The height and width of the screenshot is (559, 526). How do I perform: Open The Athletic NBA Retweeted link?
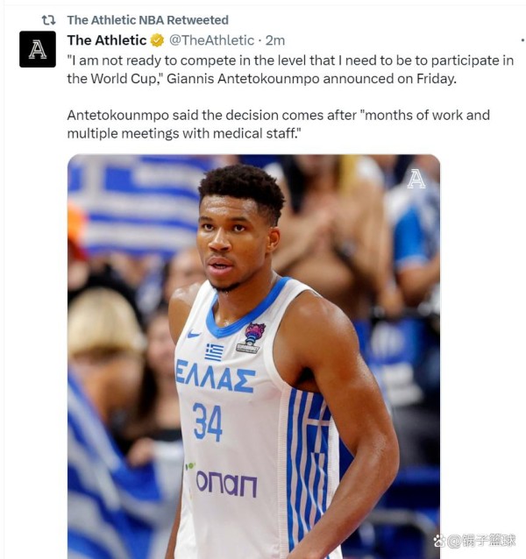click(147, 20)
